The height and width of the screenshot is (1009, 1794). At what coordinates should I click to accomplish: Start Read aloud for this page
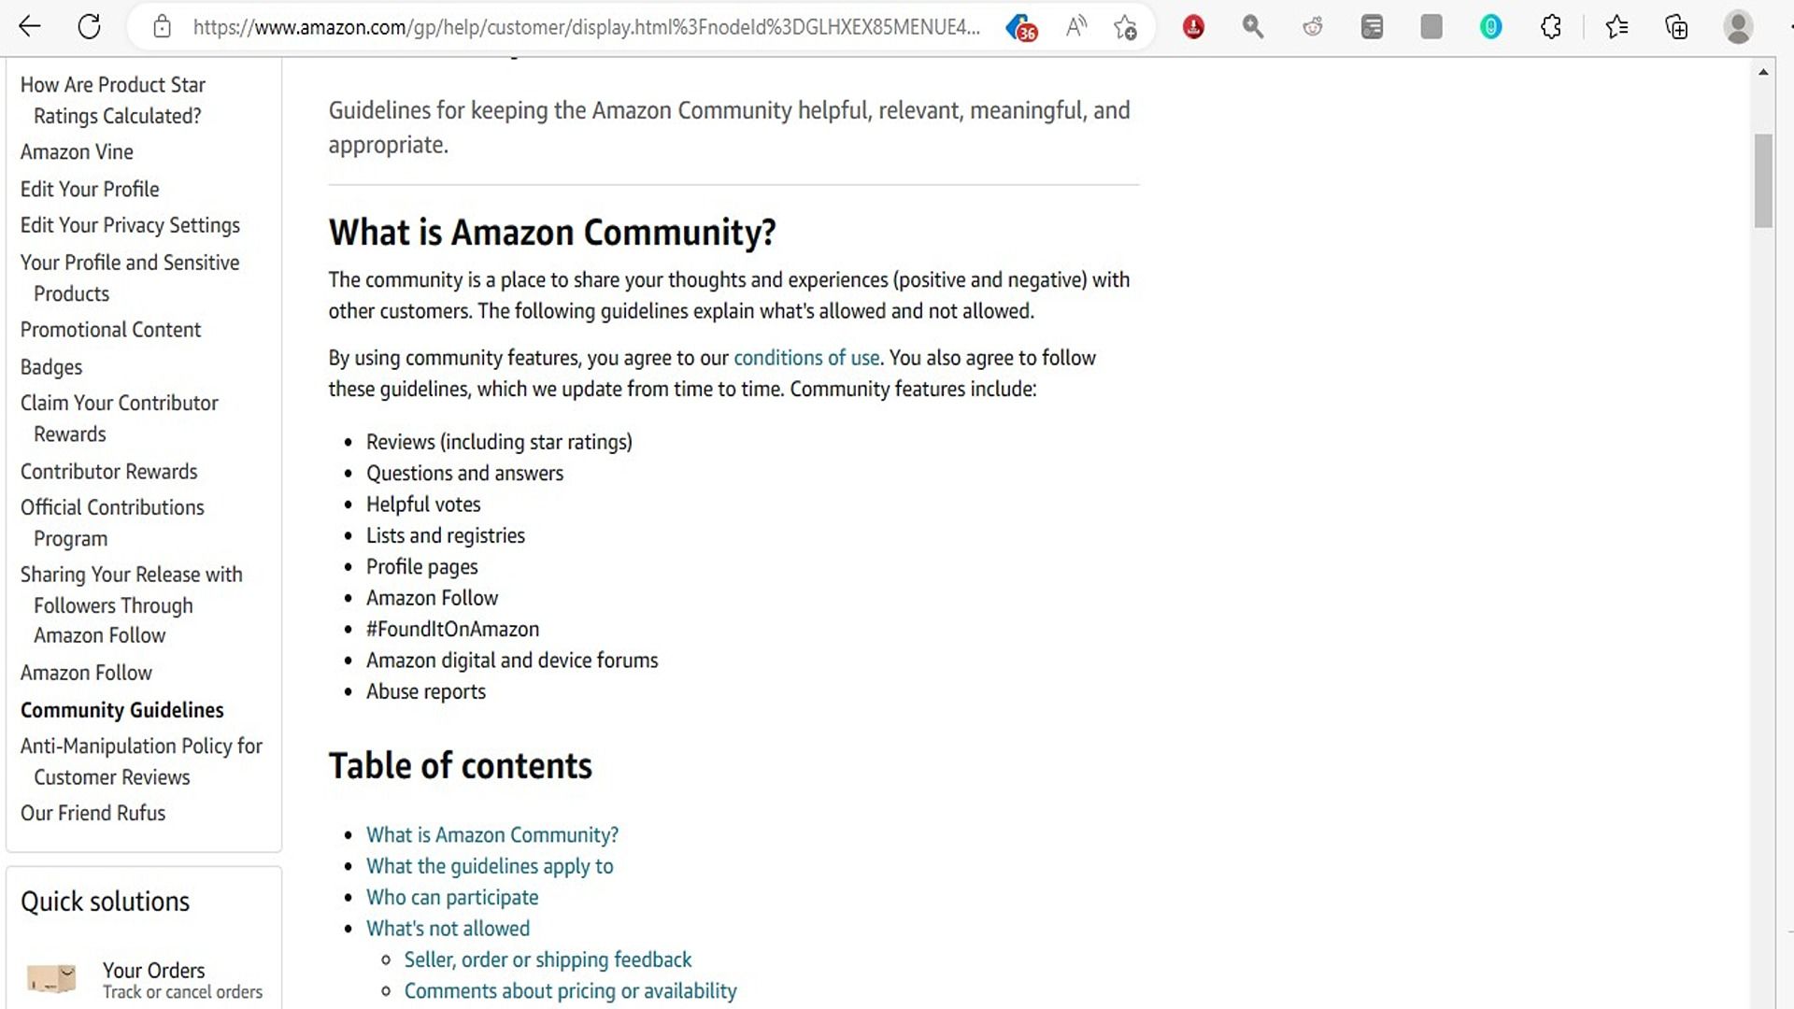point(1075,26)
